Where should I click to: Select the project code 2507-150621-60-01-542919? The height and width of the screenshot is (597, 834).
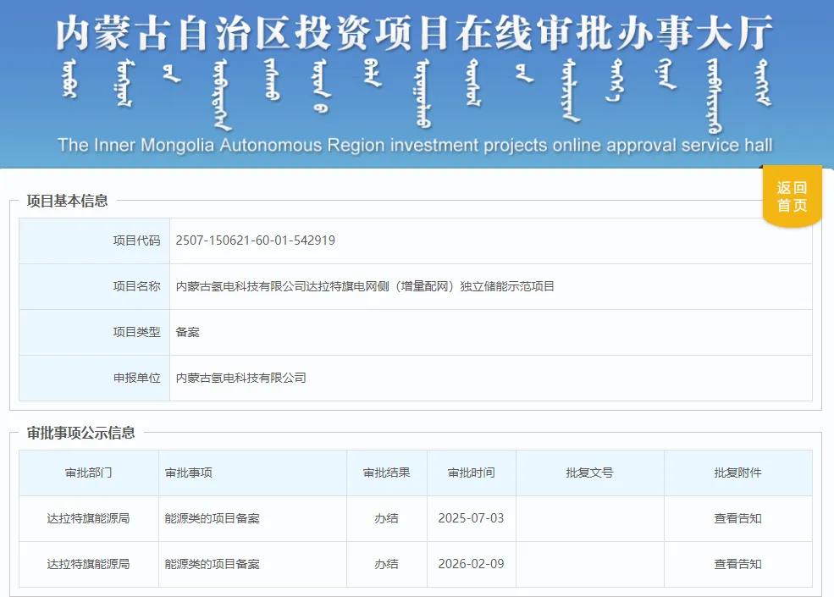tap(256, 240)
